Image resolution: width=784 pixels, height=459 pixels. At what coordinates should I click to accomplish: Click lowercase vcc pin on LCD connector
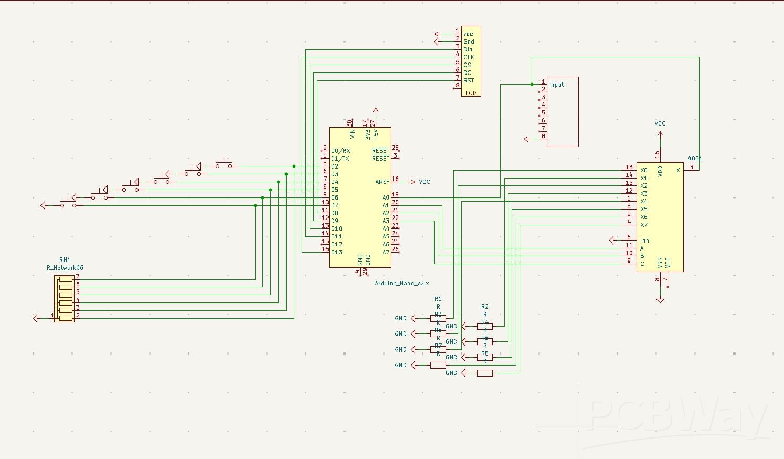tap(468, 34)
